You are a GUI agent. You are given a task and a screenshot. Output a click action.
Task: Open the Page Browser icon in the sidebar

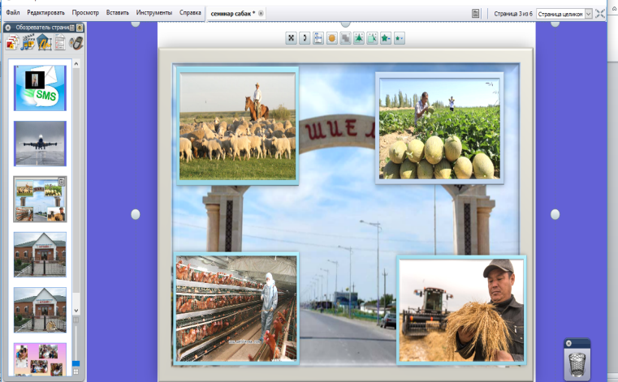(11, 44)
